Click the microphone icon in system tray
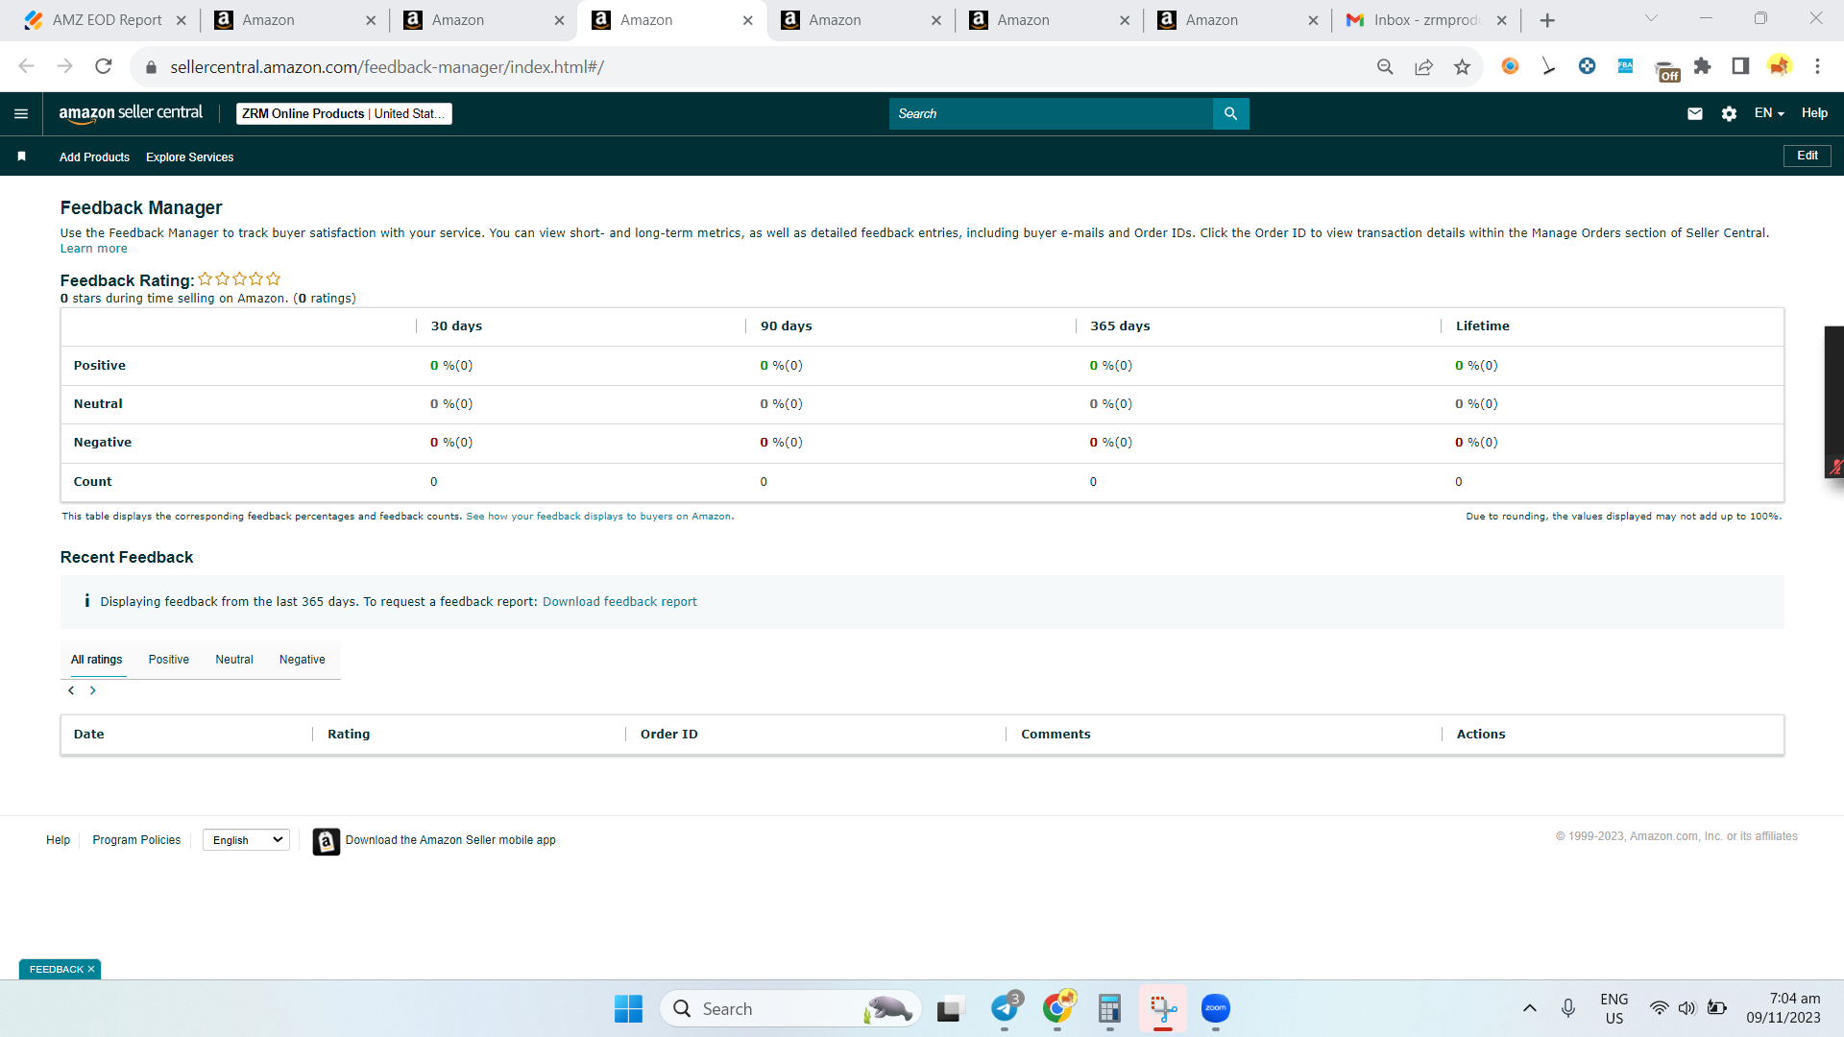Screen dimensions: 1844x1037 pos(1568,1008)
